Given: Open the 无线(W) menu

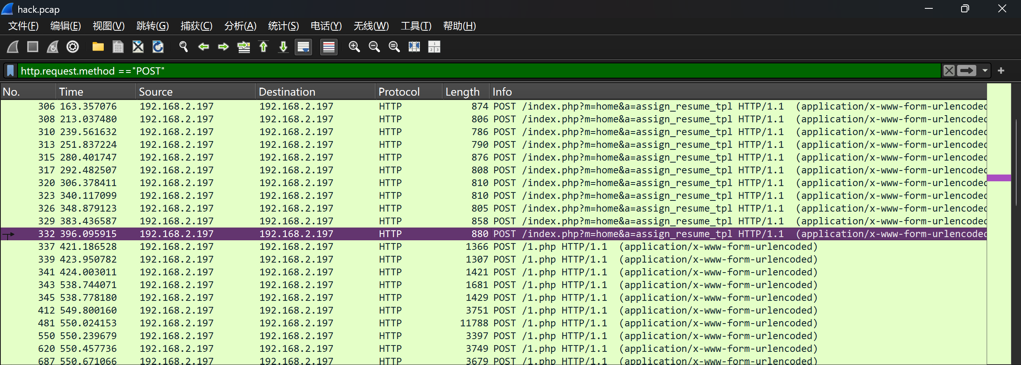Looking at the screenshot, I should pos(371,26).
